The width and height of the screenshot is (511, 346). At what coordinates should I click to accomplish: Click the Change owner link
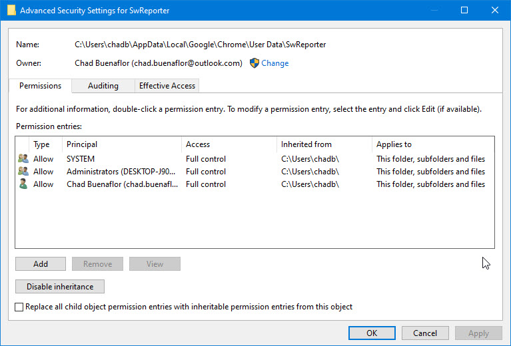click(274, 63)
